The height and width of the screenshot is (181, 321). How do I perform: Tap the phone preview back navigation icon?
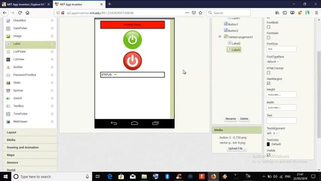pos(114,123)
